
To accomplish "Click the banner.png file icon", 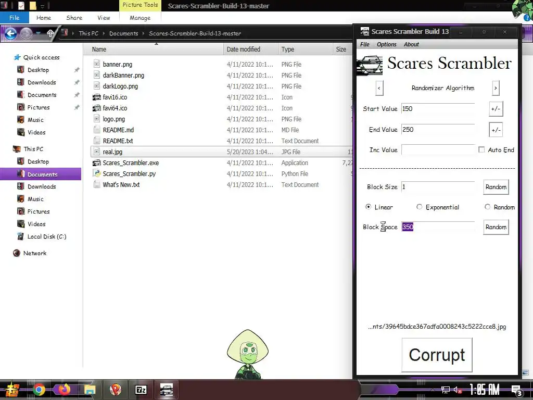I will 97,64.
